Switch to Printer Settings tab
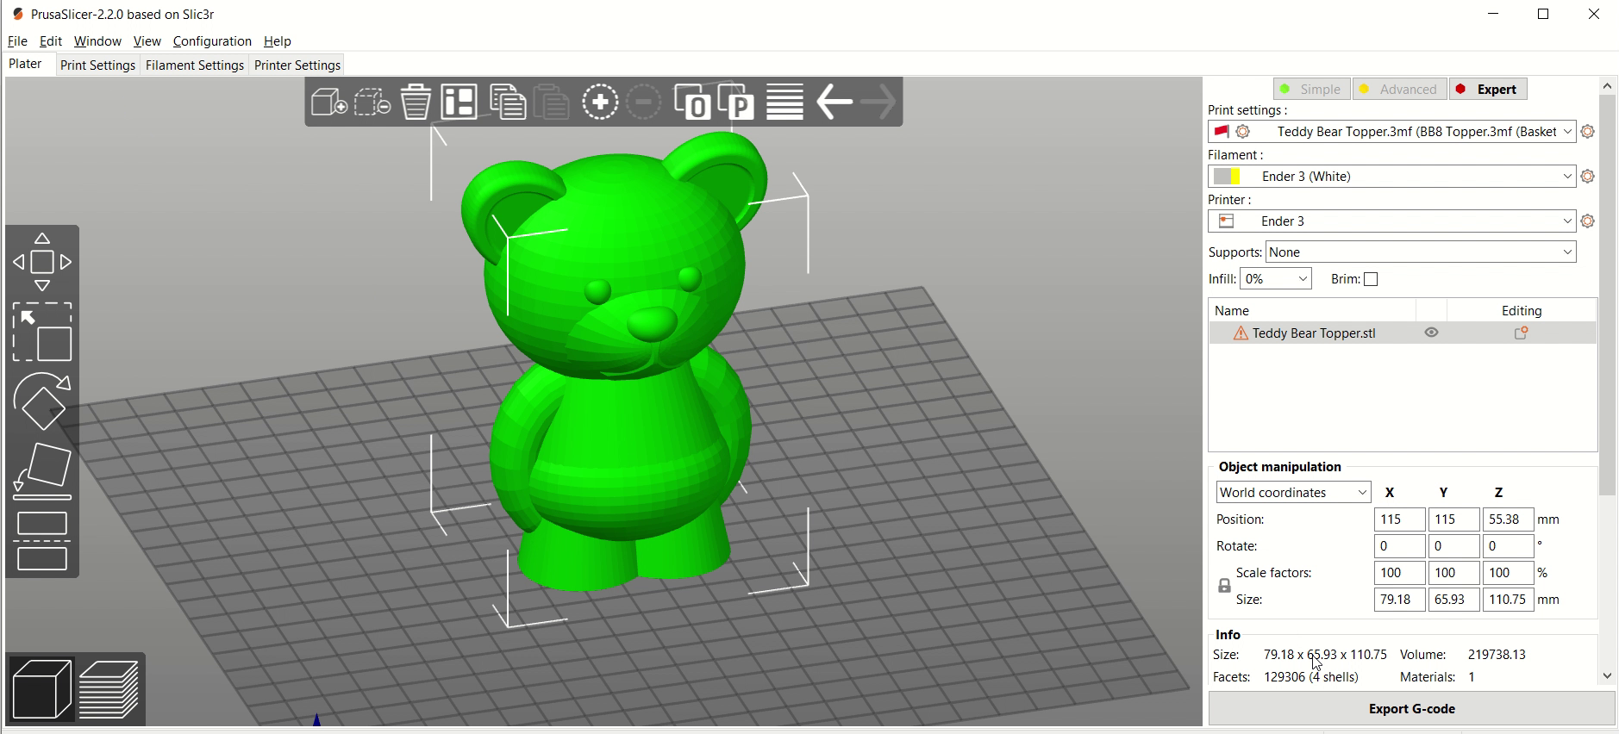Screen dimensions: 1619x734 click(x=297, y=65)
